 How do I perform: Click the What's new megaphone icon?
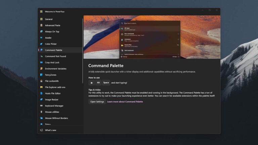(41, 130)
